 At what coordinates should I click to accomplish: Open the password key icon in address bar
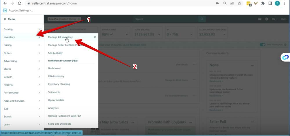click(x=218, y=3)
